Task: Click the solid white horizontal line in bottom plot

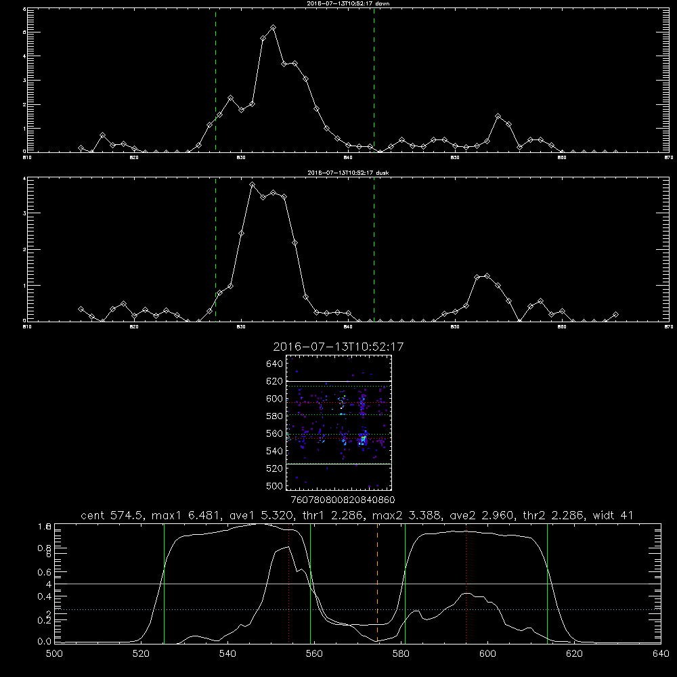Action: pyautogui.click(x=357, y=584)
